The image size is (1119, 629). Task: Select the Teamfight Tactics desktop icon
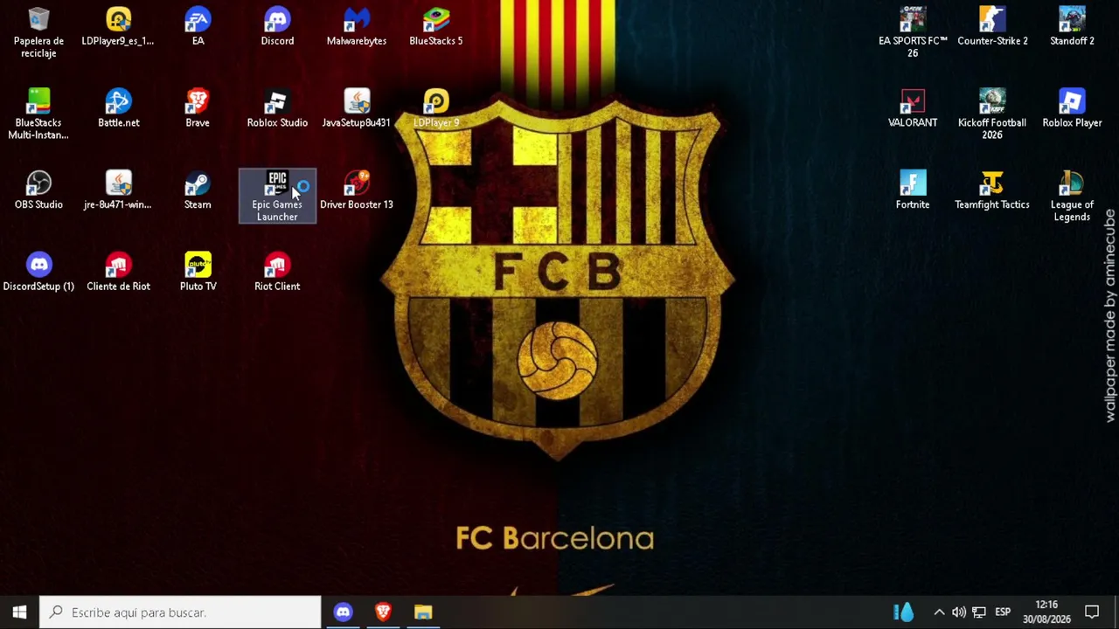[x=992, y=190]
